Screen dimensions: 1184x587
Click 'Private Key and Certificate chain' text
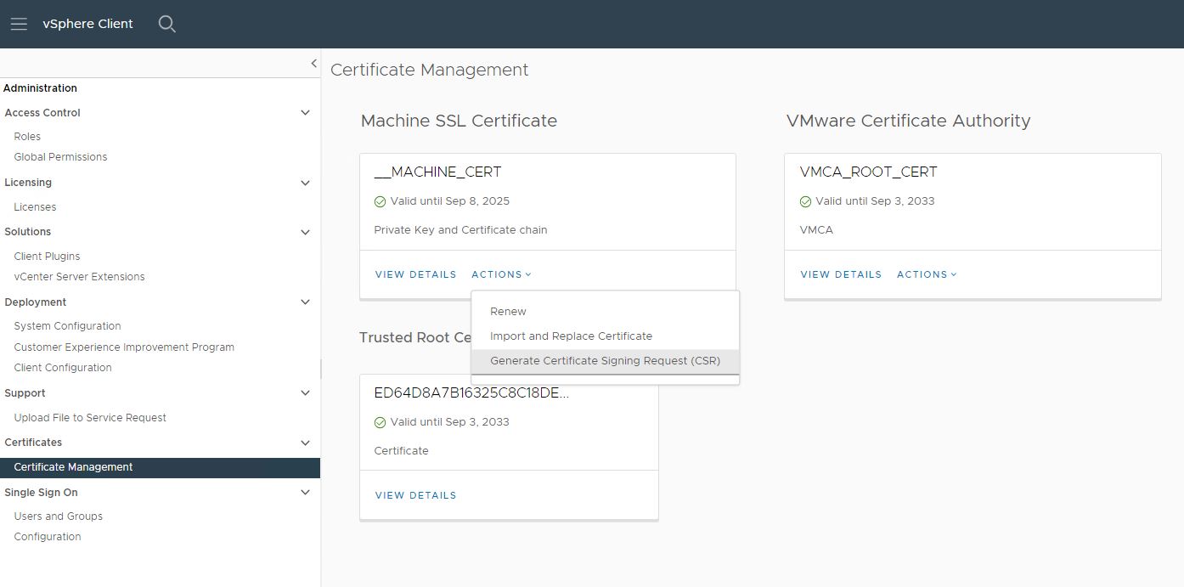click(x=460, y=229)
